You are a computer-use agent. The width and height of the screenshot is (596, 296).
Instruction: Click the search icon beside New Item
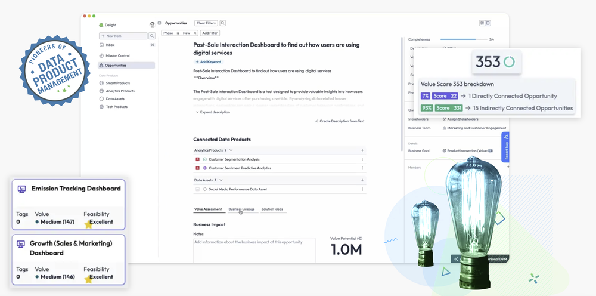(x=151, y=36)
